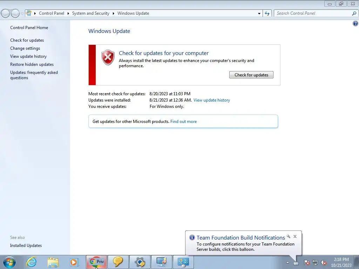Open the address bar history dropdown

[259, 14]
